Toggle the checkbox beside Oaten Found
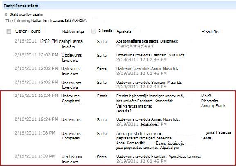 coord(9,31)
